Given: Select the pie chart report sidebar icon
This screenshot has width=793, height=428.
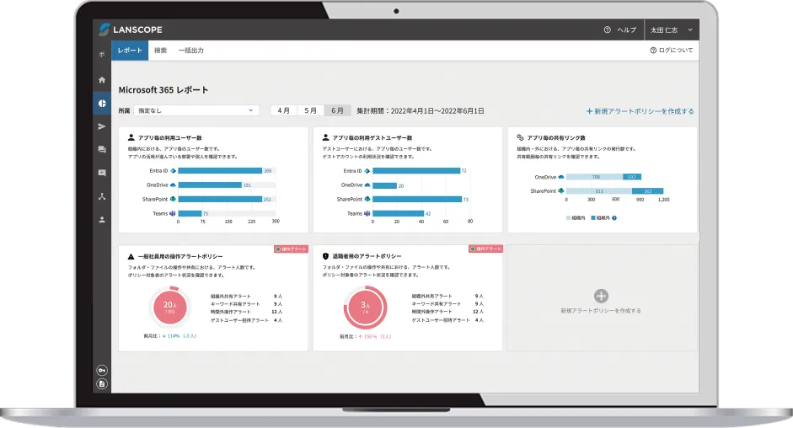Looking at the screenshot, I should [102, 103].
